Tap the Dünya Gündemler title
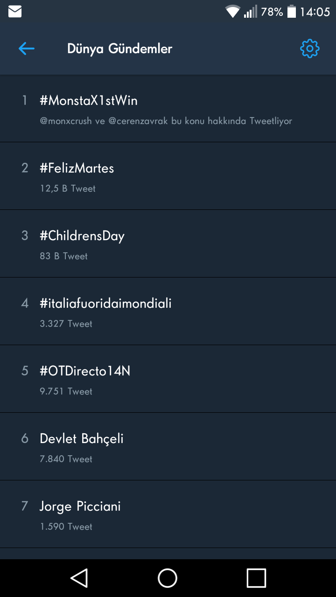This screenshot has height=597, width=336. point(119,49)
